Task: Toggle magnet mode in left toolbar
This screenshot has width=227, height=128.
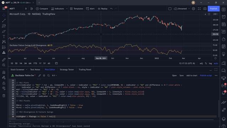Action: pos(4,72)
